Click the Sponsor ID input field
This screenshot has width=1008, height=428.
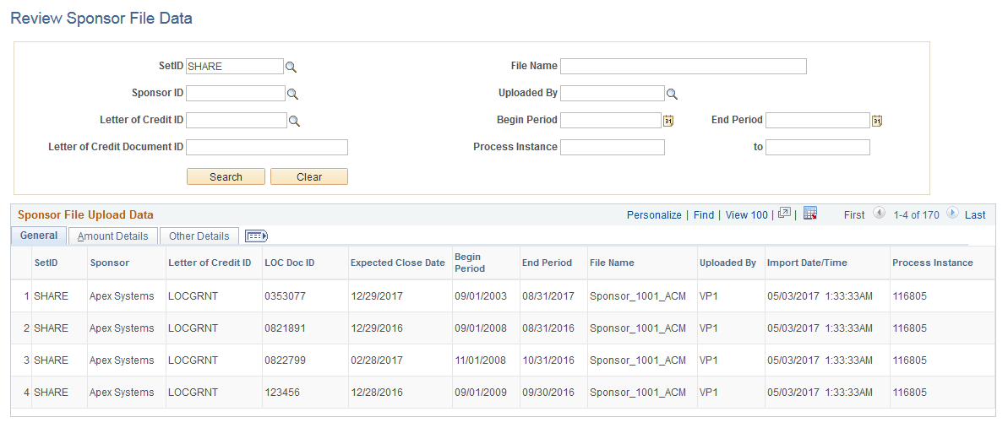tap(235, 93)
